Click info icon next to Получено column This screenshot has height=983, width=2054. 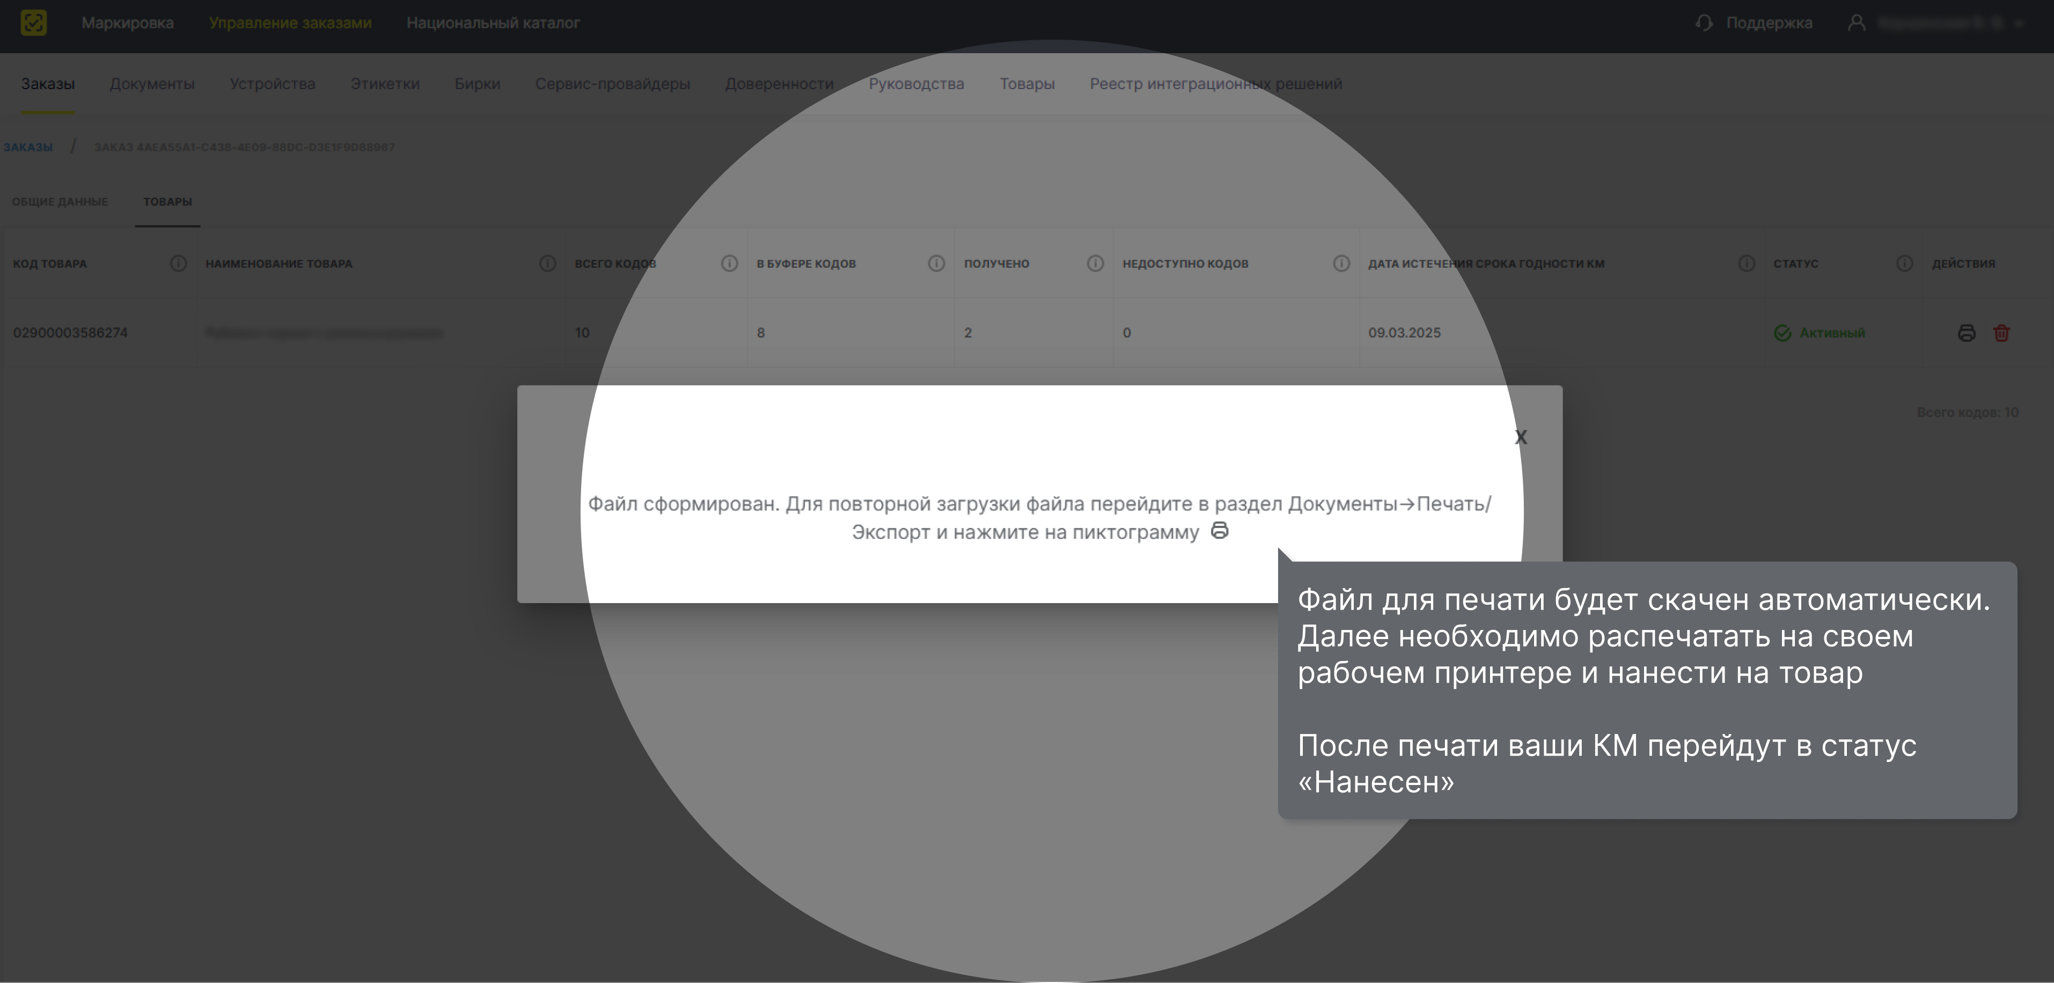click(1095, 263)
